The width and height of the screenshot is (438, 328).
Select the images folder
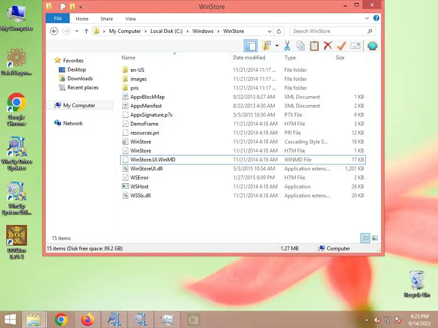(243, 79)
